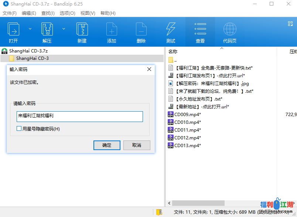Click the View (查看) list icon

pos(200,29)
